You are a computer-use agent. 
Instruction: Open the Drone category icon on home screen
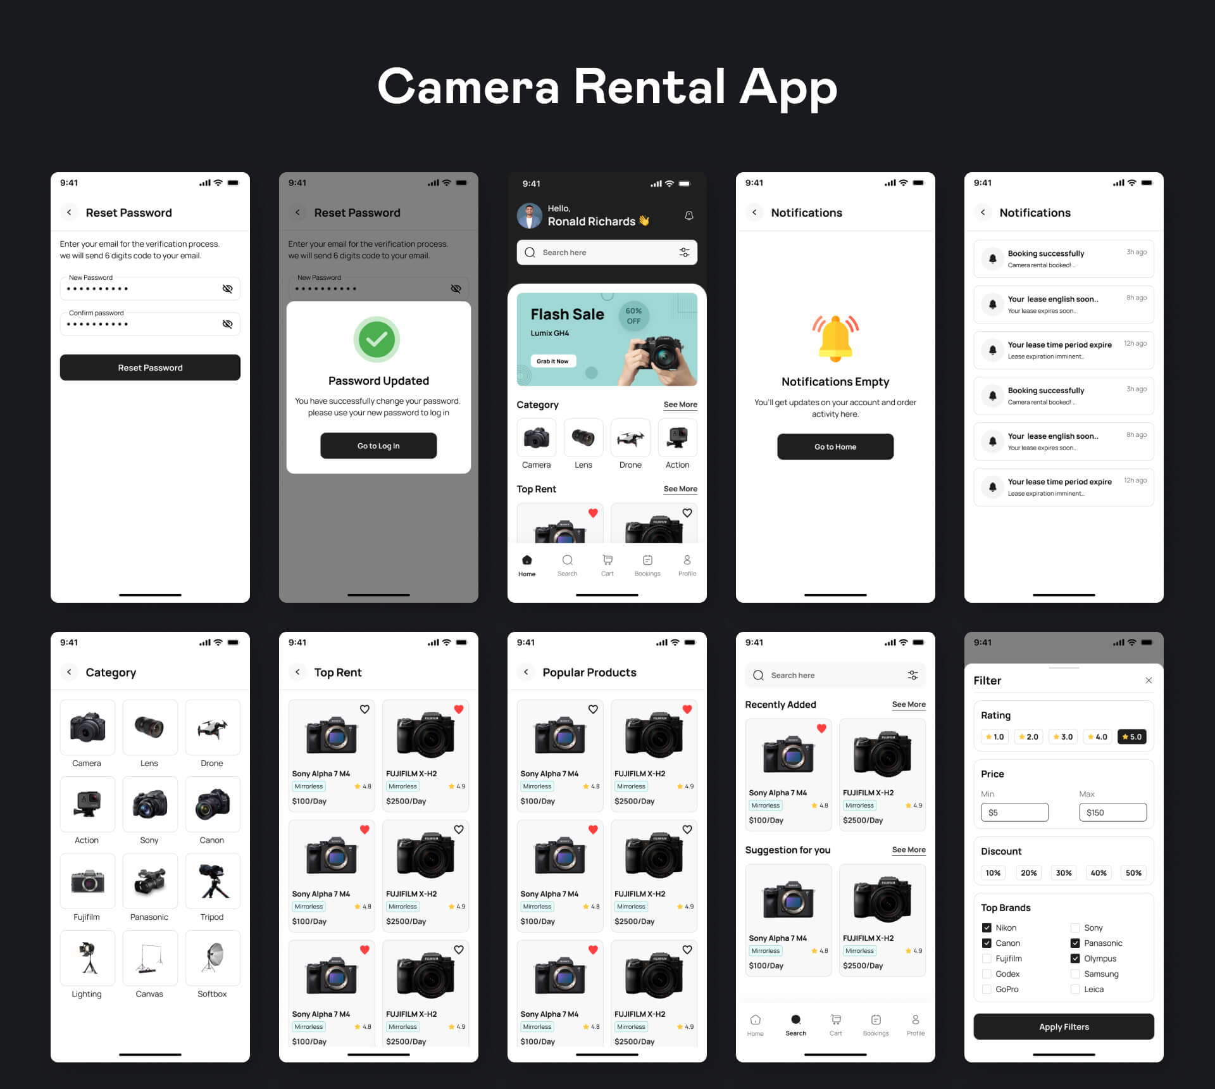[x=630, y=437]
